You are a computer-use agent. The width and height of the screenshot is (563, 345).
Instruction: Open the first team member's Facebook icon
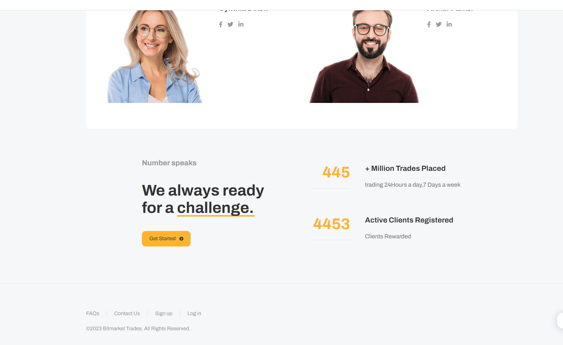coord(220,24)
